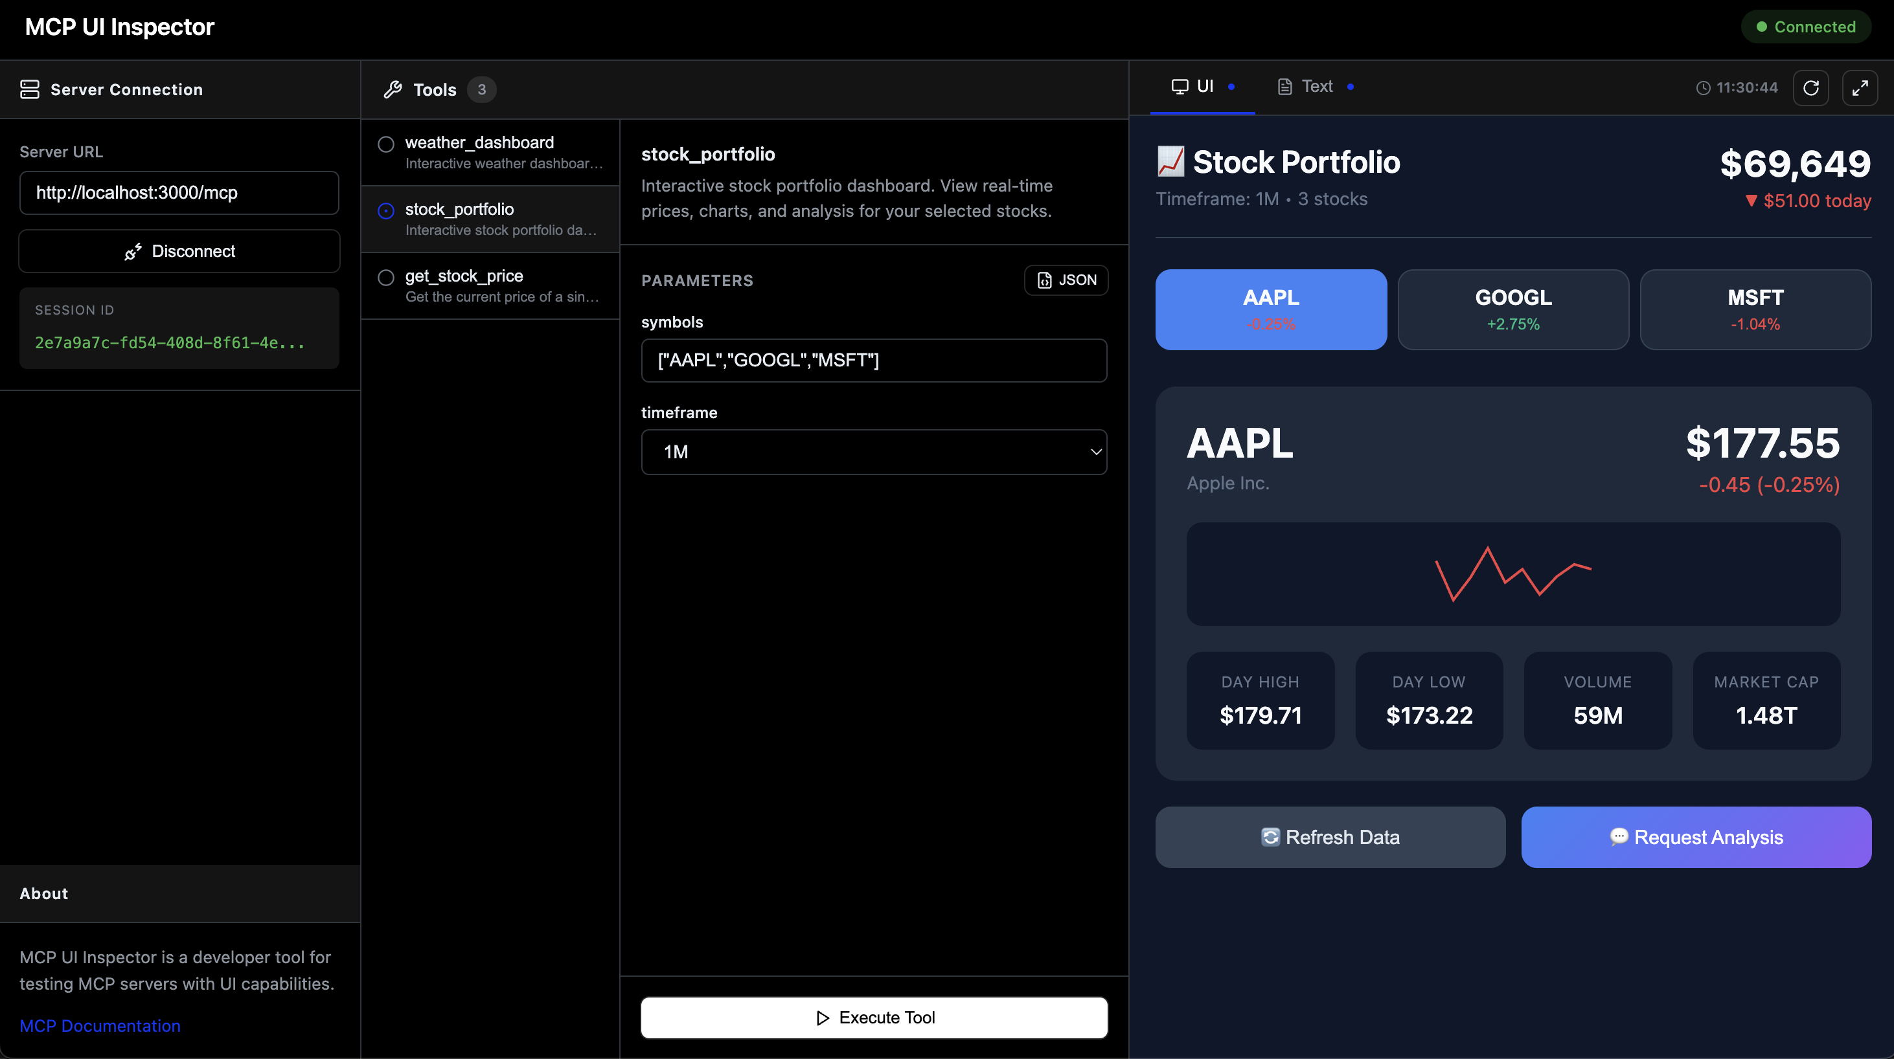
Task: Switch to the Text tab in the preview
Action: pyautogui.click(x=1316, y=86)
